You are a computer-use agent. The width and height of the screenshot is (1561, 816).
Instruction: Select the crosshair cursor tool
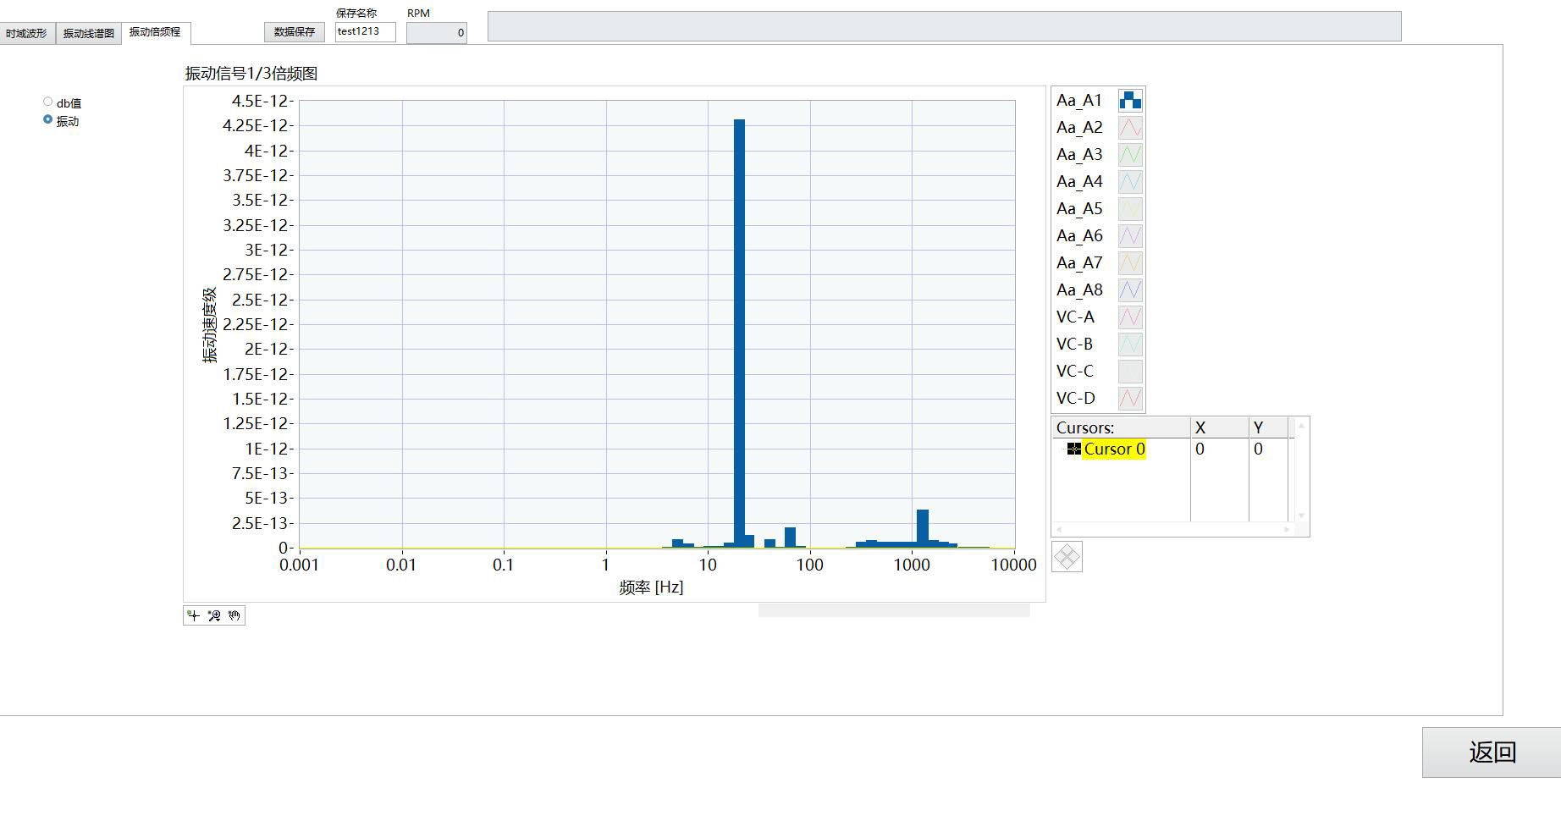tap(194, 615)
